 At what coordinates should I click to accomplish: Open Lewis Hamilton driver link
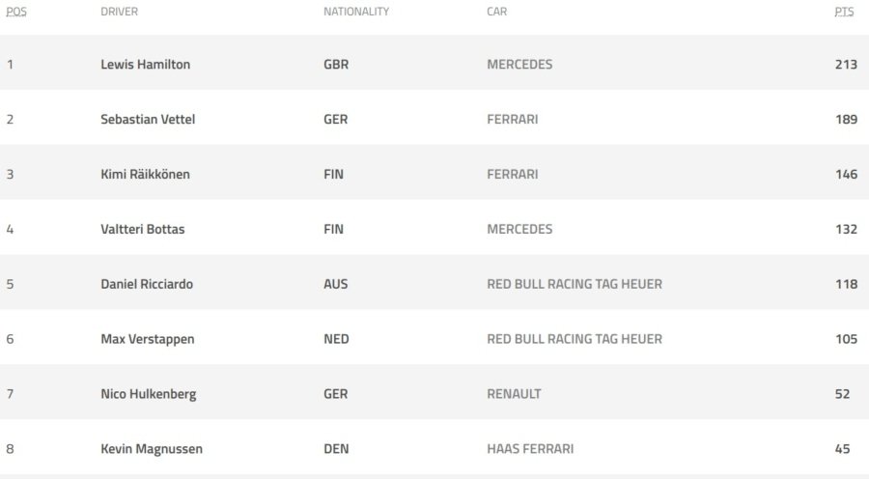[145, 65]
